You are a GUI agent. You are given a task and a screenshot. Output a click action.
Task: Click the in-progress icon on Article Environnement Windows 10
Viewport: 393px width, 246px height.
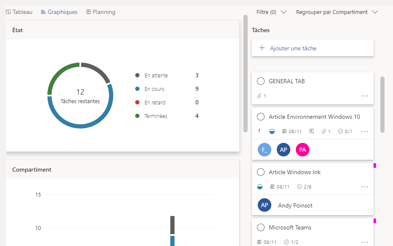pyautogui.click(x=272, y=131)
